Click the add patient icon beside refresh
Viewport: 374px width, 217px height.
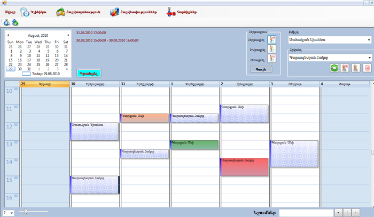(345, 68)
